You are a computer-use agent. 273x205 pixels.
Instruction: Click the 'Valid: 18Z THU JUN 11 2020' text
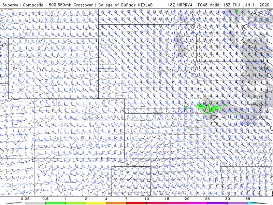(x=240, y=5)
